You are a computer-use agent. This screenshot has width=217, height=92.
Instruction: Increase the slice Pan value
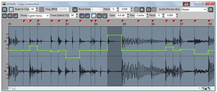coord(147,15)
